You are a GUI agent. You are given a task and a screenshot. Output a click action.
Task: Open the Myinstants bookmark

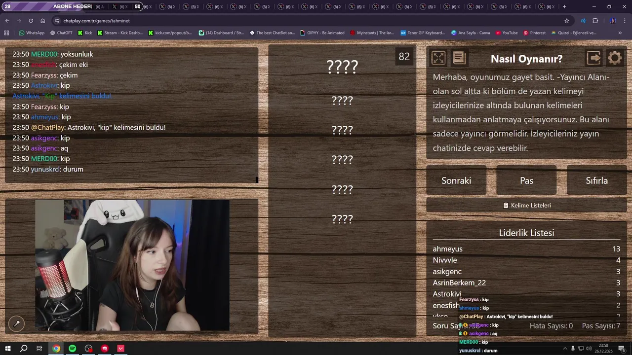[x=372, y=33]
